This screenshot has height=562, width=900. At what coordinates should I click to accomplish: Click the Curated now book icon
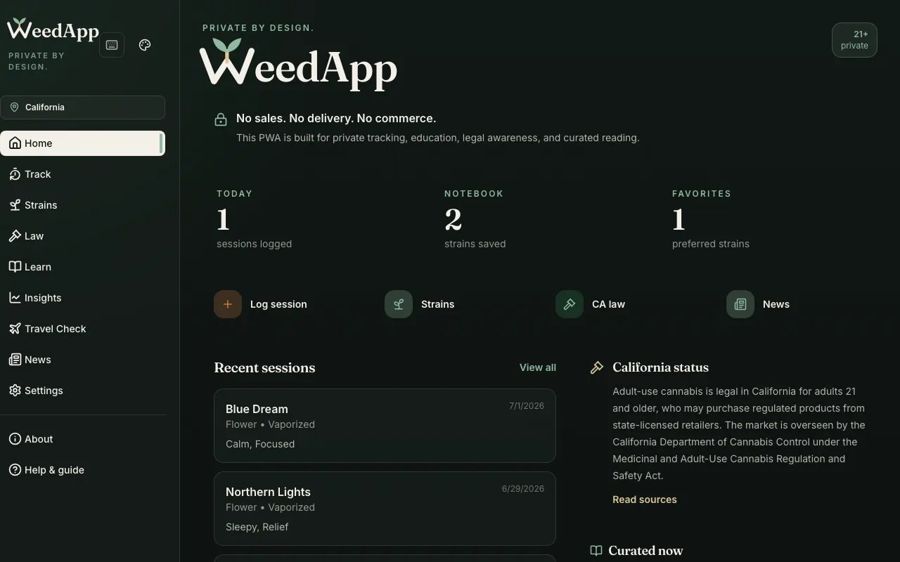tap(596, 551)
